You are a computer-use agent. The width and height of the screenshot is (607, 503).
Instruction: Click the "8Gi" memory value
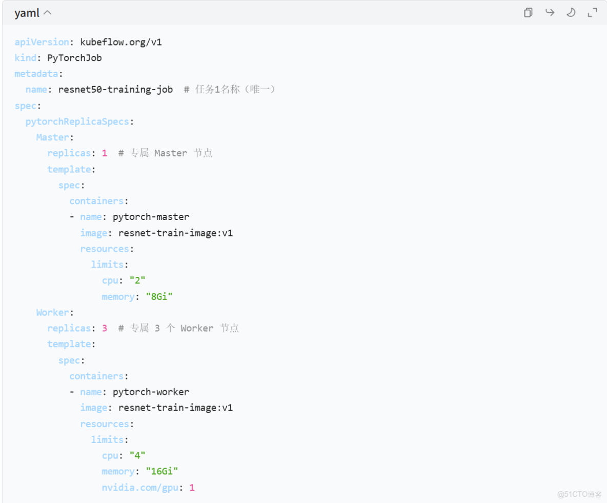[159, 296]
